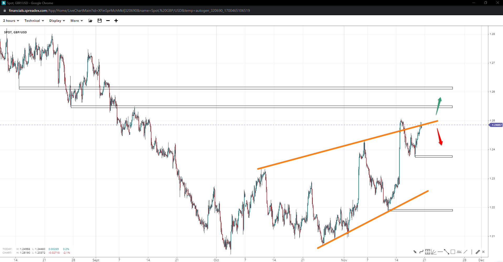Activate the trend line segment tool
The height and width of the screenshot is (262, 503).
[446, 252]
